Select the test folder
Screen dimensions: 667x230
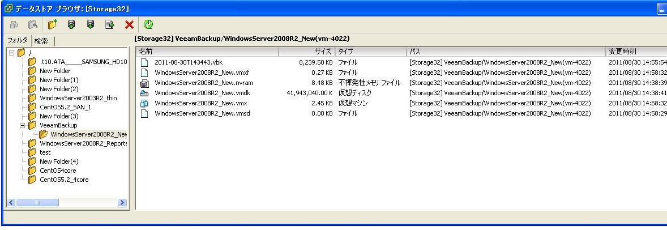point(45,152)
